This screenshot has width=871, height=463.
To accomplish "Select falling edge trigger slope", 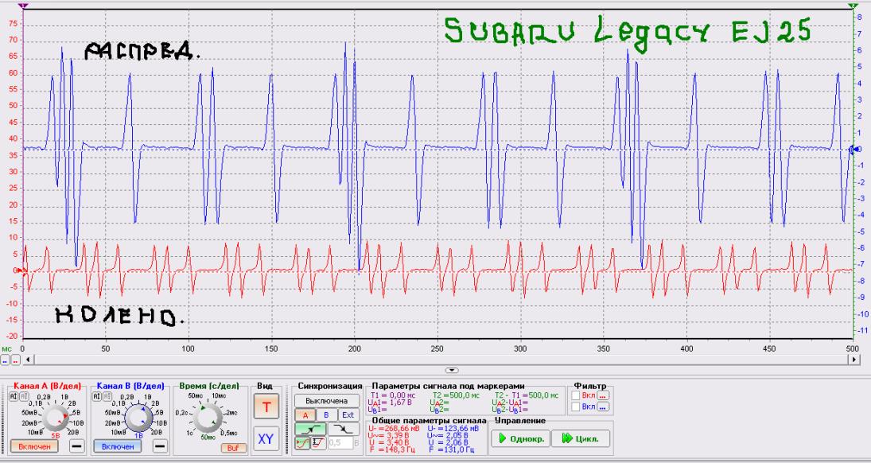I will [348, 428].
